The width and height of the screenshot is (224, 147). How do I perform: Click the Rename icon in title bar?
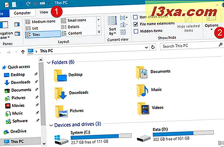tap(42, 3)
